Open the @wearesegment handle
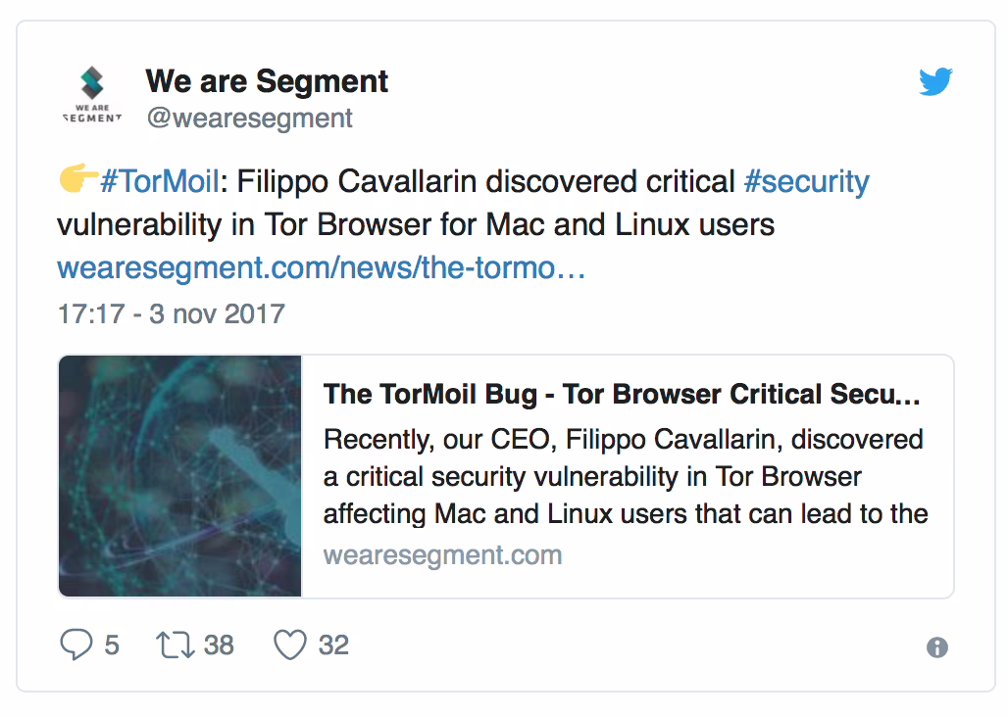Screen dimensions: 1008x717 pos(249,119)
